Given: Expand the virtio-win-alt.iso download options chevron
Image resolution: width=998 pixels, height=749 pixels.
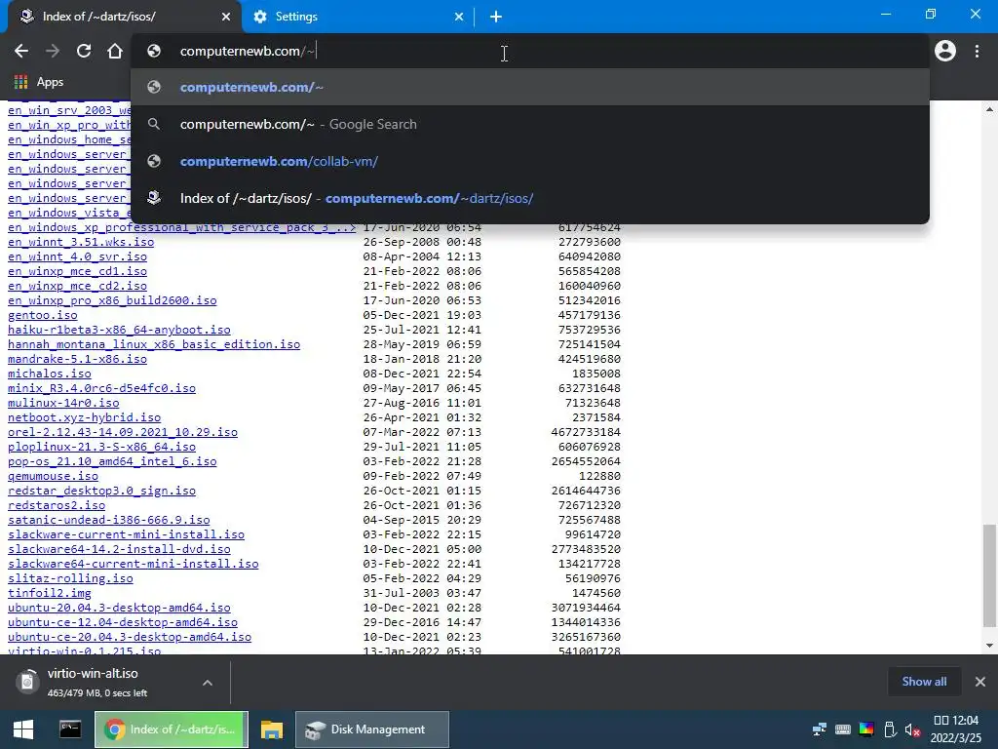Looking at the screenshot, I should click(x=208, y=683).
